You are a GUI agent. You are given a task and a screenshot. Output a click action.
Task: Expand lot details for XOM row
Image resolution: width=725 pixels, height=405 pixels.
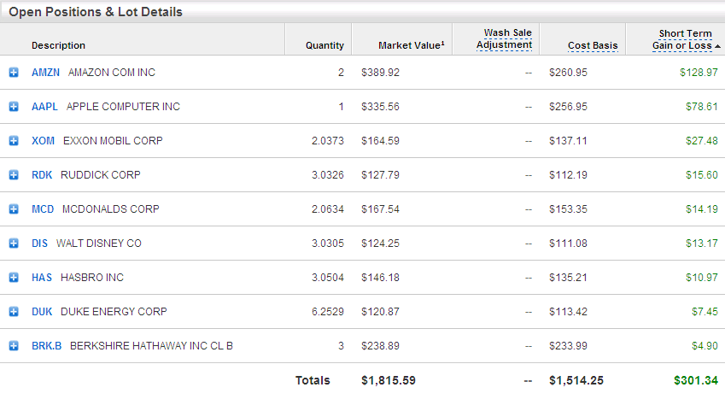click(14, 141)
